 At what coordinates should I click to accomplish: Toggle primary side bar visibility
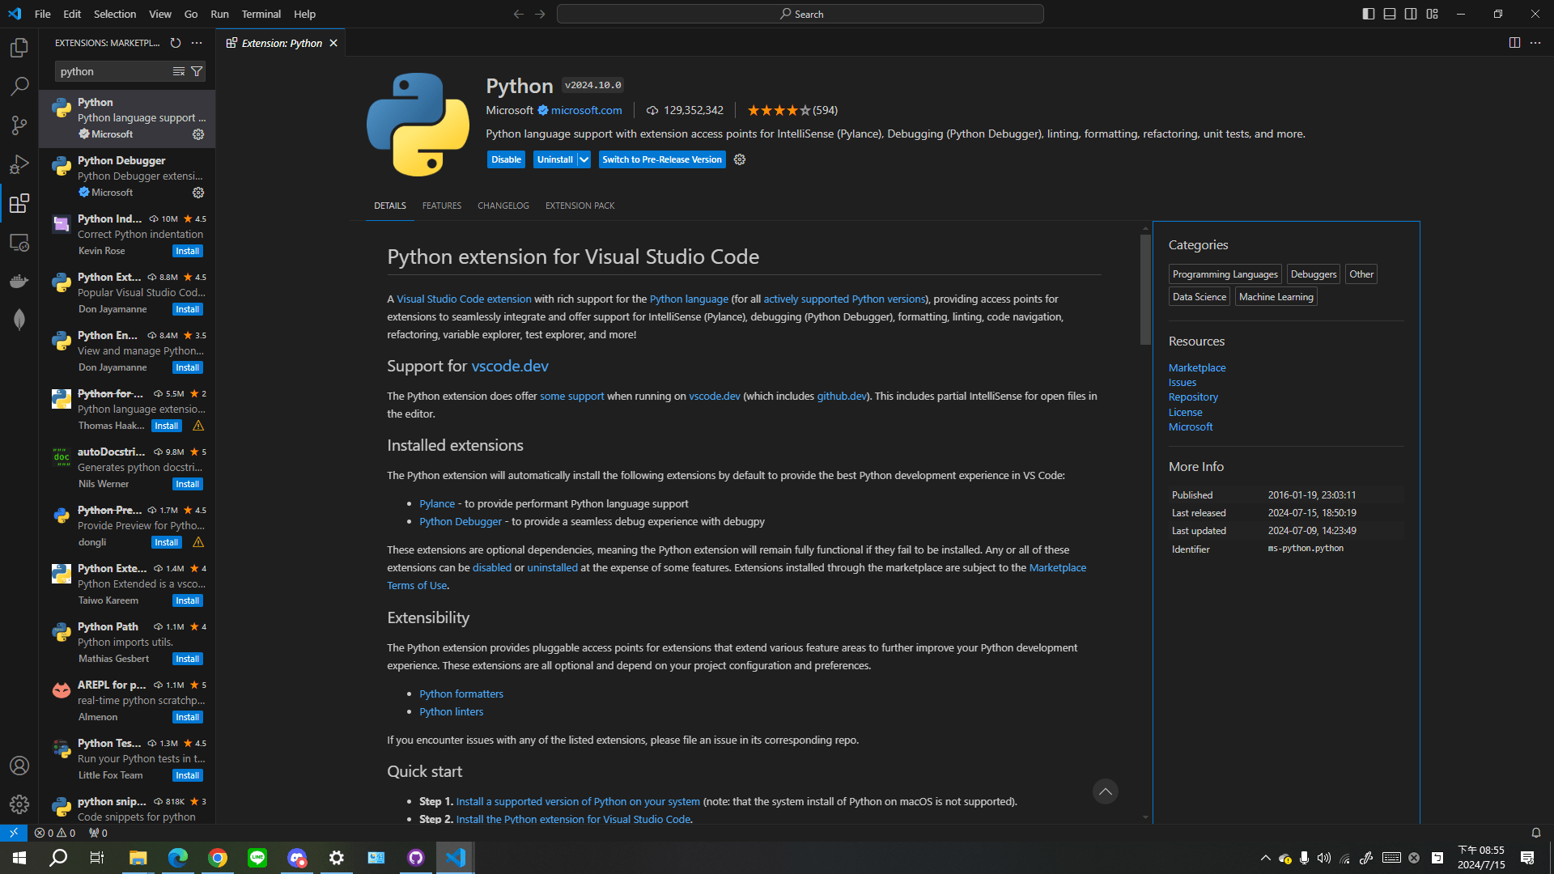(1369, 14)
